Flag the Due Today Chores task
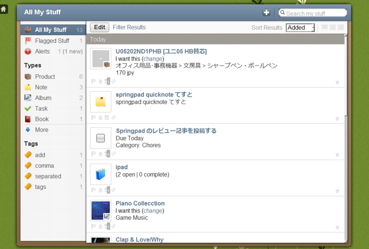Screen dimensions: 369x249 [x=94, y=154]
